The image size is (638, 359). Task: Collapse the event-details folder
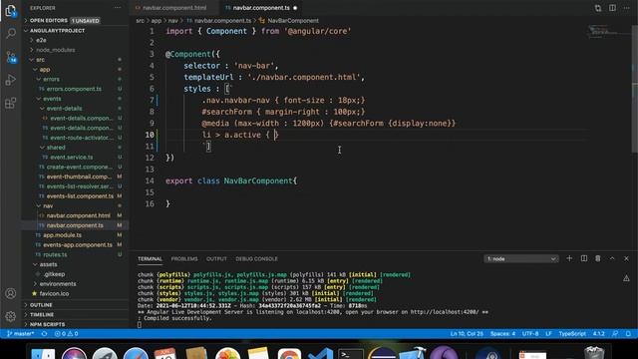(x=64, y=109)
